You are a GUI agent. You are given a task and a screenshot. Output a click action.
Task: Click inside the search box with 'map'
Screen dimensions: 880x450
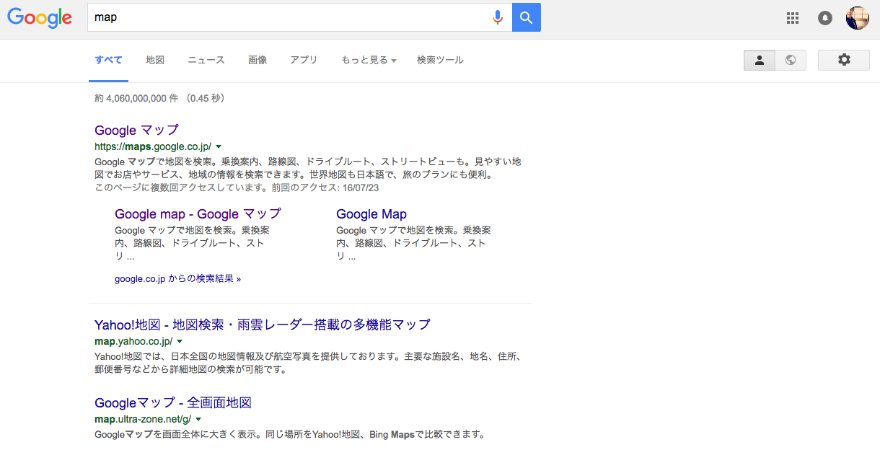pos(289,17)
